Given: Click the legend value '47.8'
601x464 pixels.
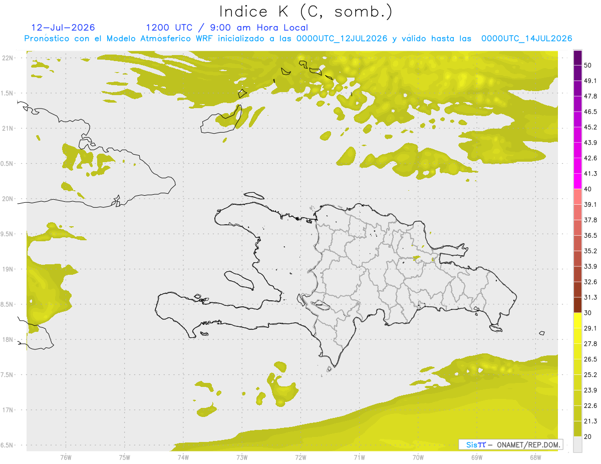Looking at the screenshot, I should pyautogui.click(x=590, y=96).
